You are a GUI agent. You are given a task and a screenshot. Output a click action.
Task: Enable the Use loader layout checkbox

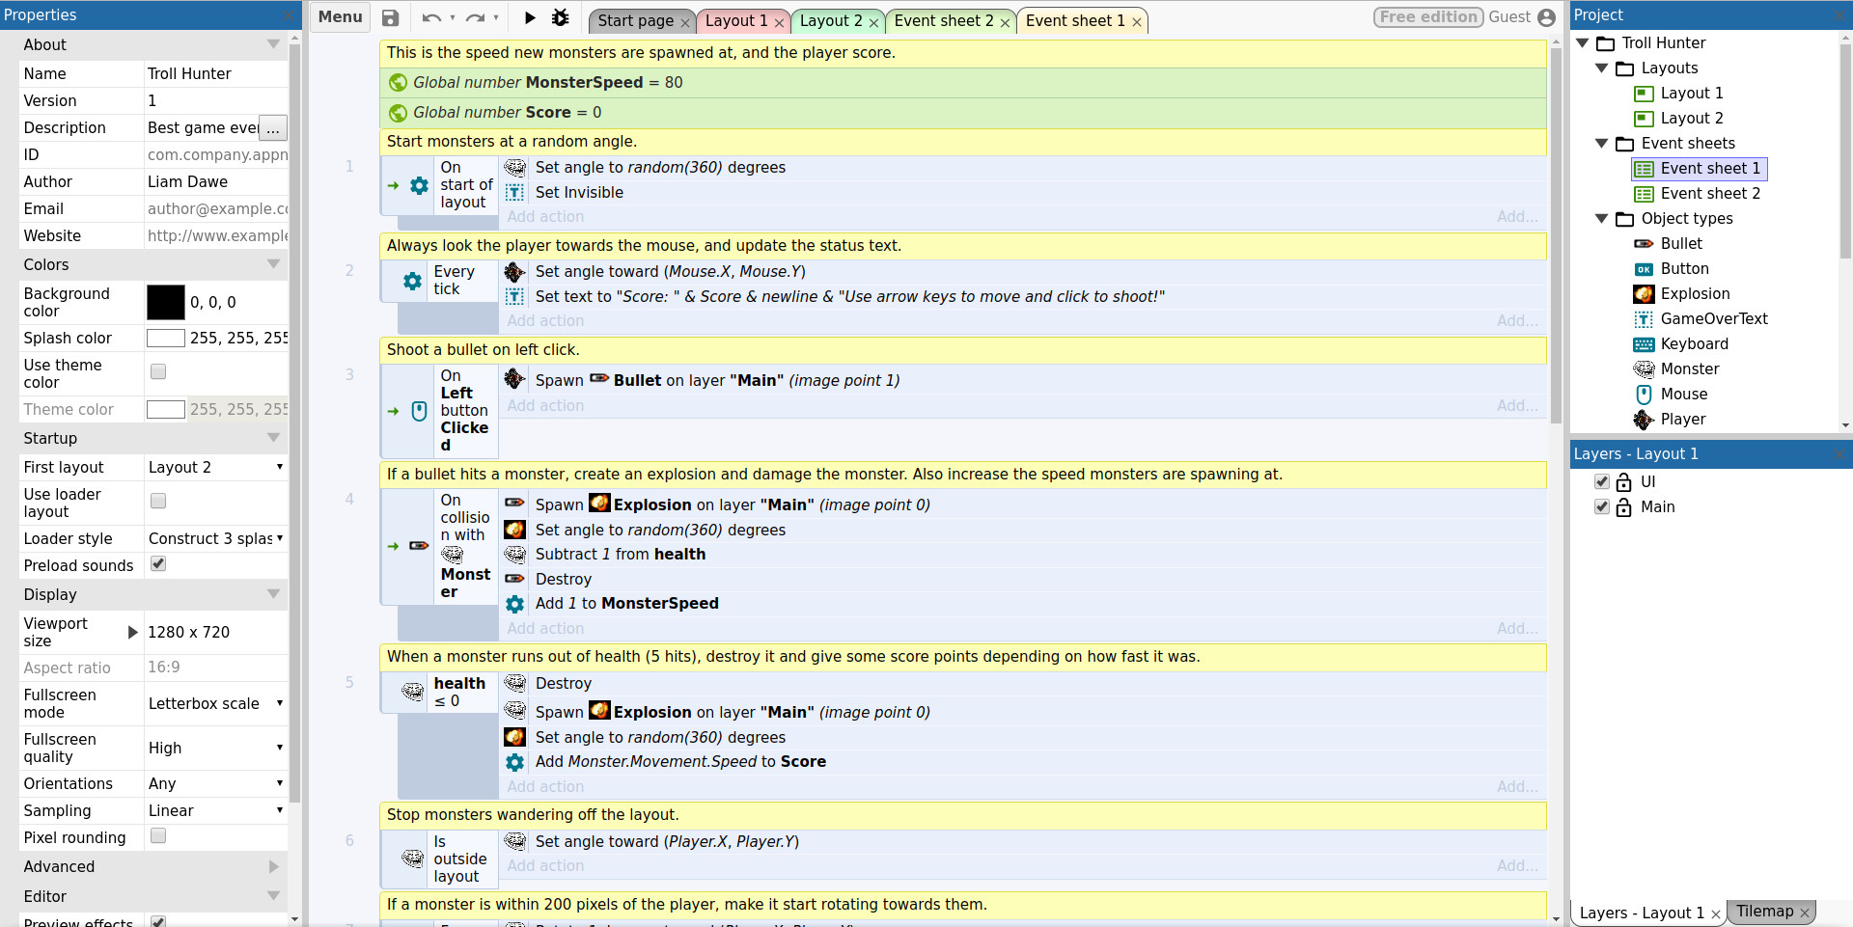tap(158, 501)
